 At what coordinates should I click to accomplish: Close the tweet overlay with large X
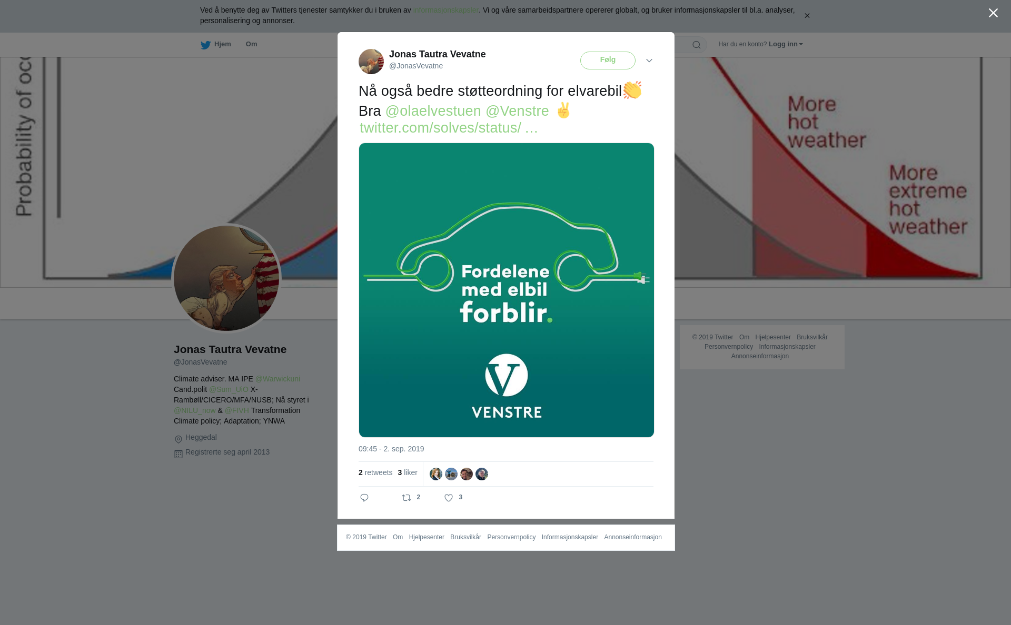coord(993,13)
